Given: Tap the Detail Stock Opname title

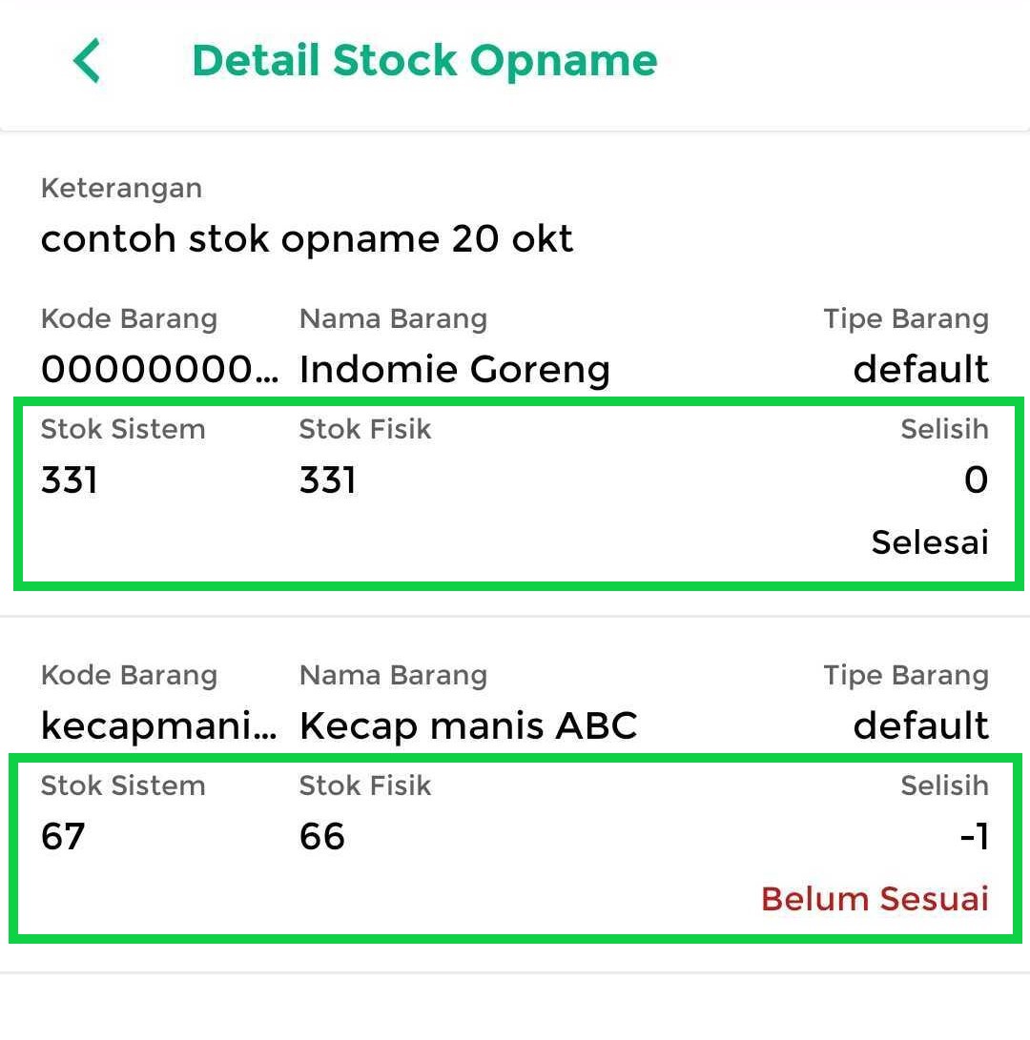Looking at the screenshot, I should (424, 61).
